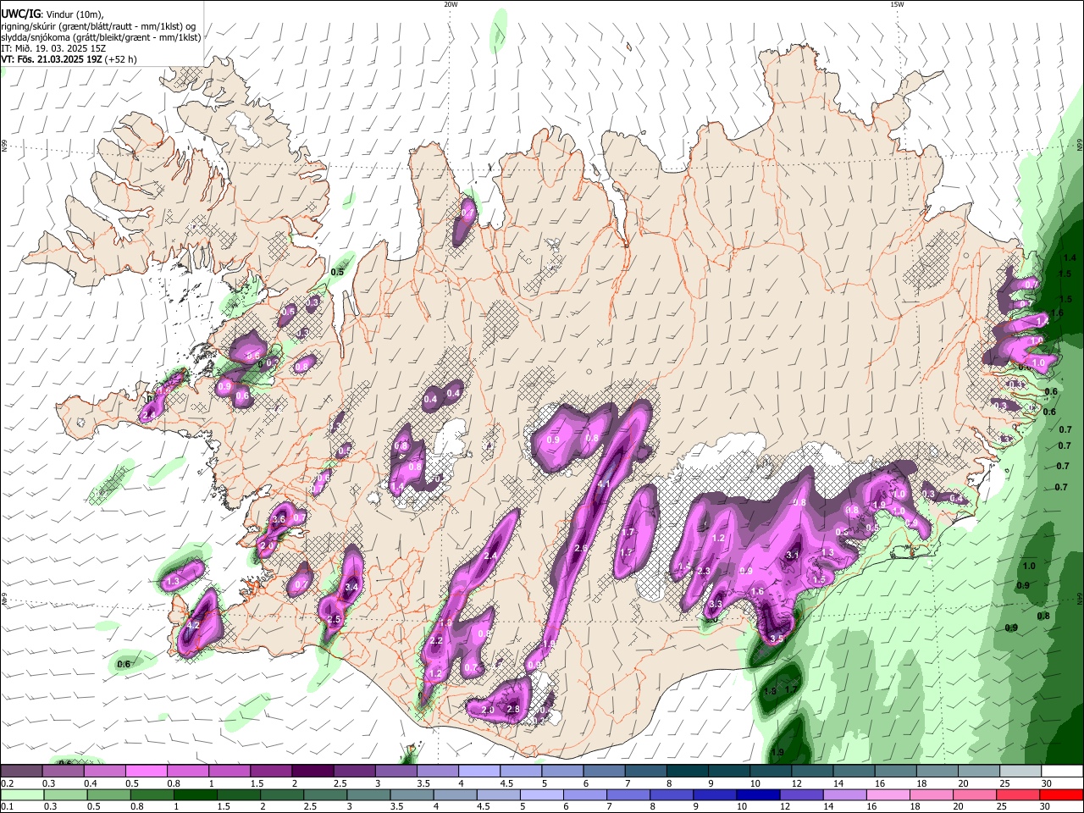Viewport: 1084px width, 813px height.
Task: Click the 'VT: Fös. 21.03.2025 19Z (+52 h)' line
Action: [69, 59]
